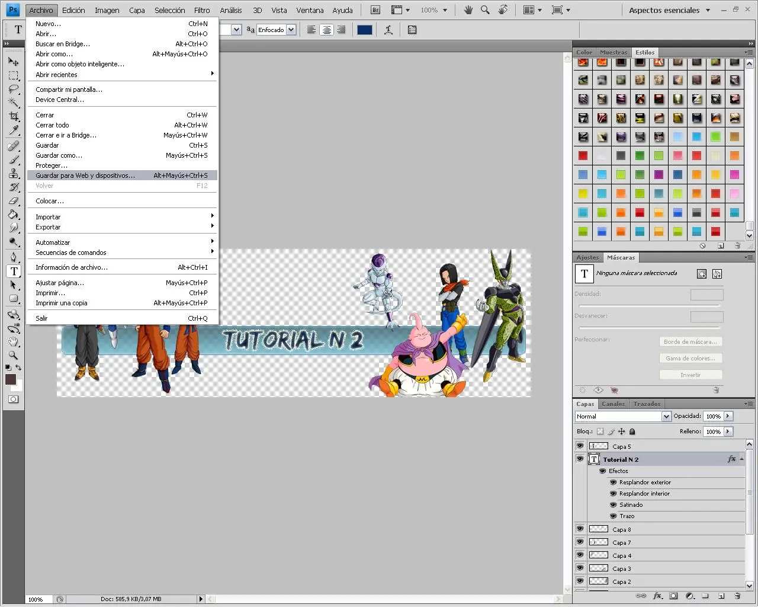The height and width of the screenshot is (607, 758).
Task: Launch Bridge with the Br icon
Action: point(375,10)
